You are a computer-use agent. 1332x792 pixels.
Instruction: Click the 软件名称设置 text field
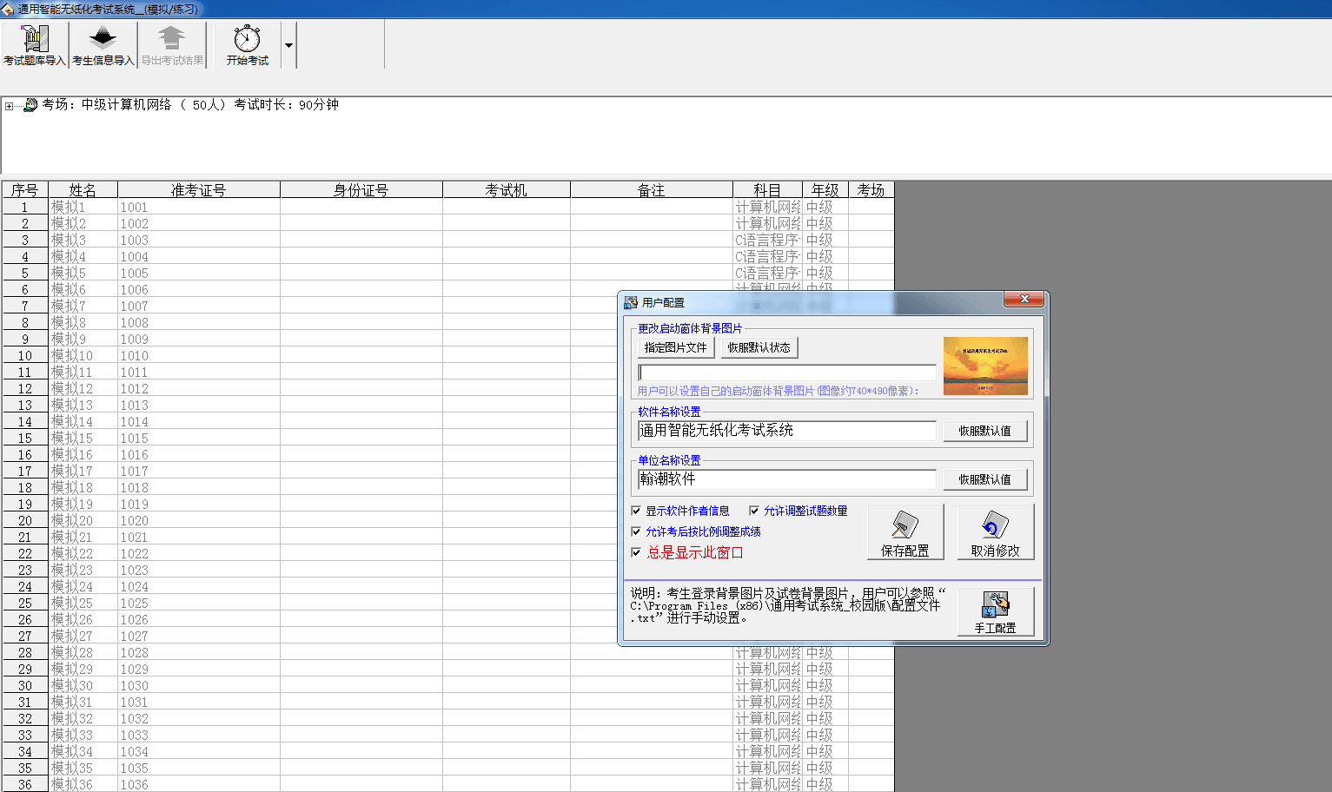coord(786,431)
